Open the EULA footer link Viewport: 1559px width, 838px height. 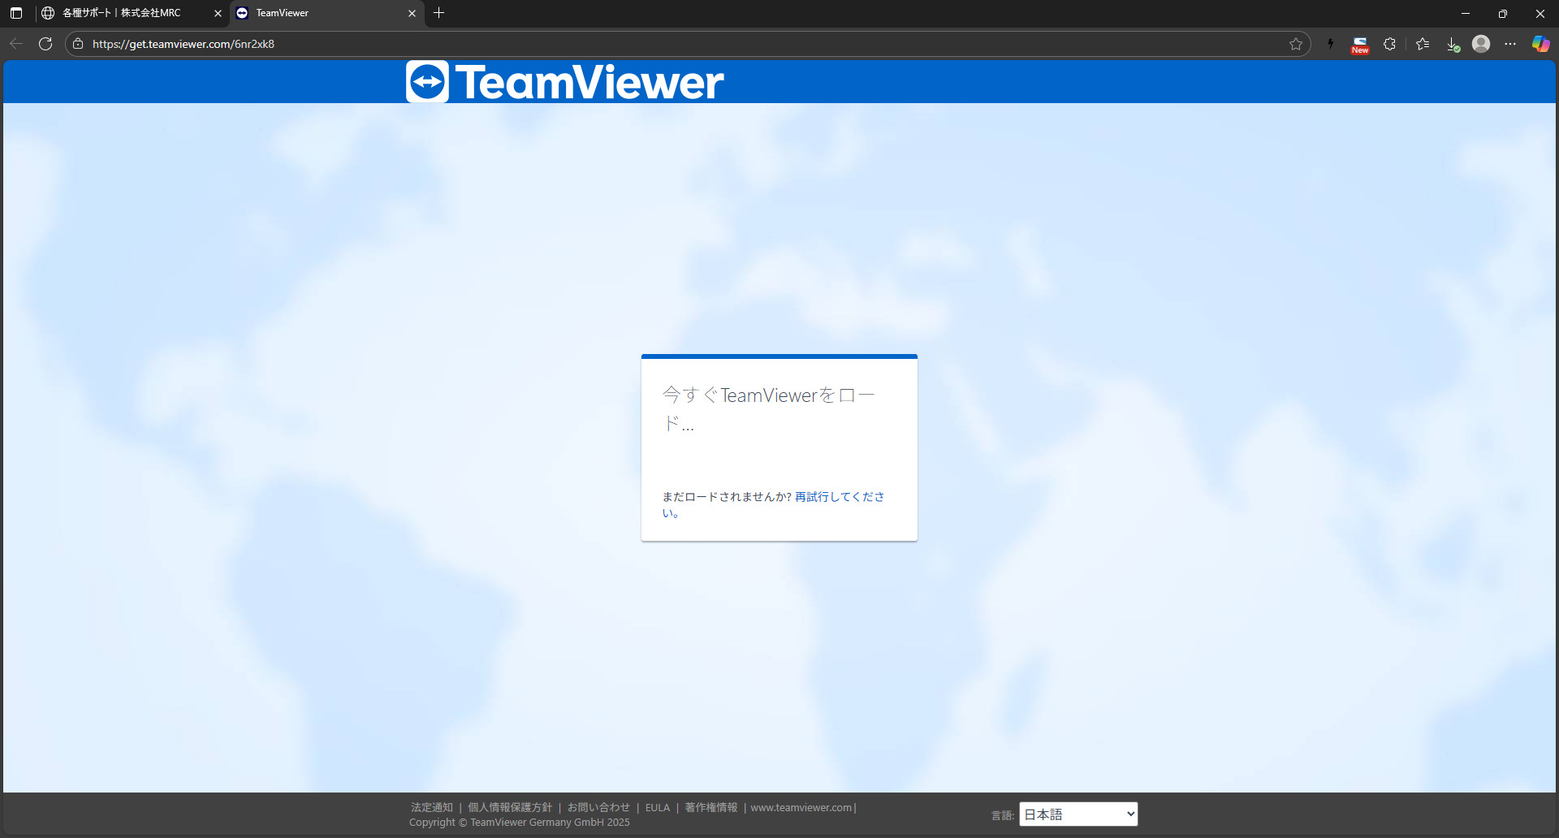click(658, 807)
